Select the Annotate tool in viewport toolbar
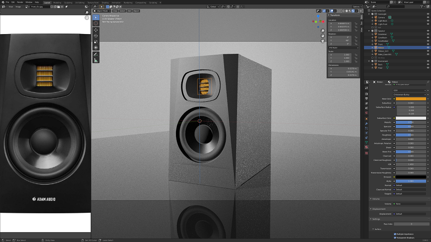Image resolution: width=431 pixels, height=242 pixels. click(96, 54)
